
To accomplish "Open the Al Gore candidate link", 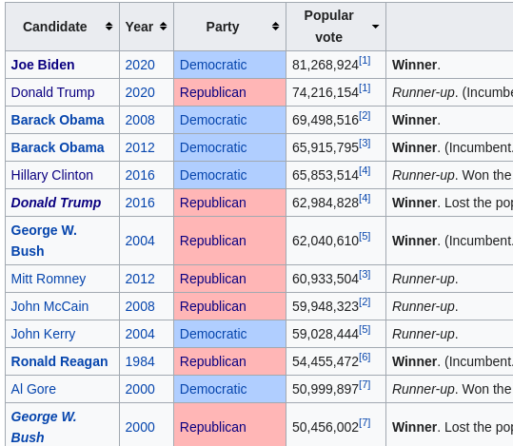I will click(33, 389).
